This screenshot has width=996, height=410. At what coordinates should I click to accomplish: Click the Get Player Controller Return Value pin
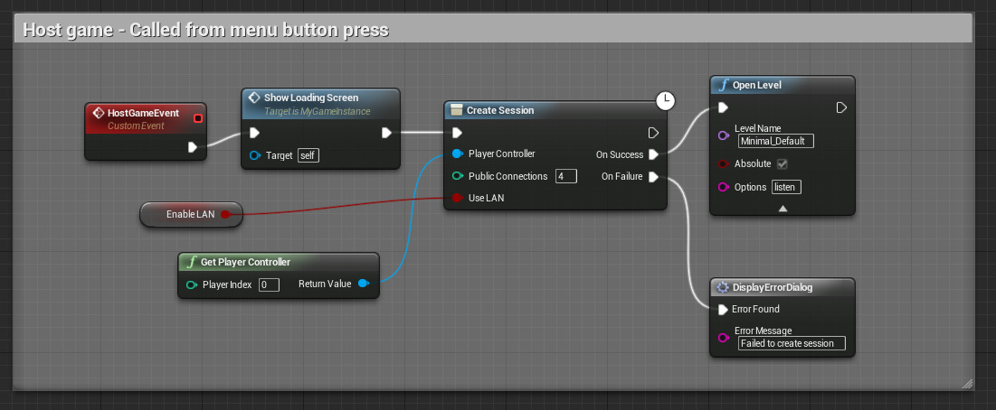point(363,284)
